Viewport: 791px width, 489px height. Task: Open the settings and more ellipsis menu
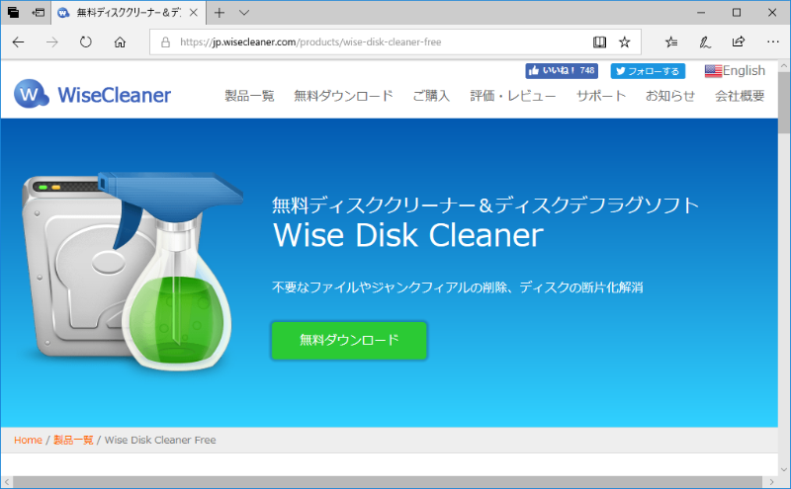773,41
